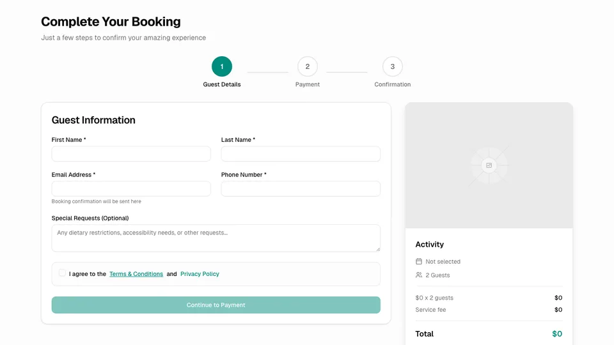The height and width of the screenshot is (345, 614).
Task: Click the '2 Guests' text
Action: point(437,275)
